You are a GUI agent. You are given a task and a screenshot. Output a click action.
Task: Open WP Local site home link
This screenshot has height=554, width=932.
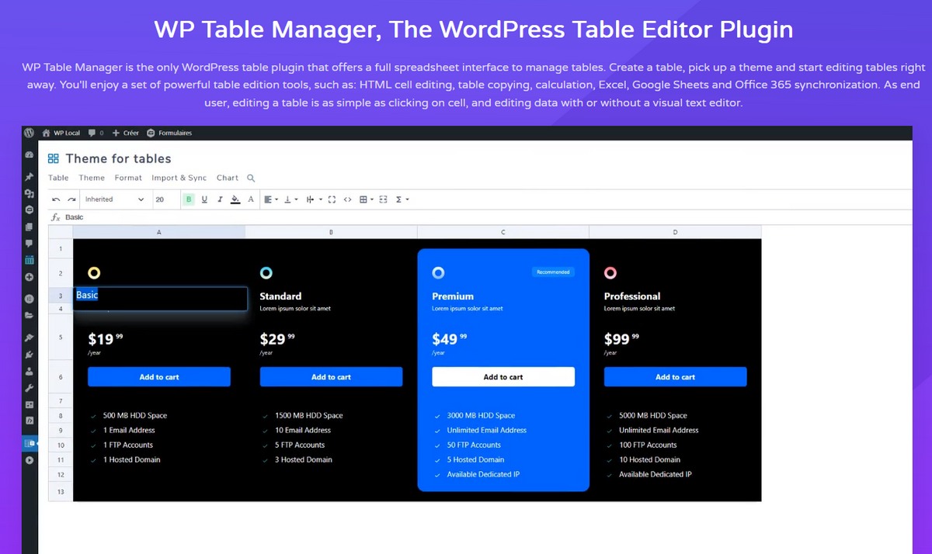tap(61, 133)
